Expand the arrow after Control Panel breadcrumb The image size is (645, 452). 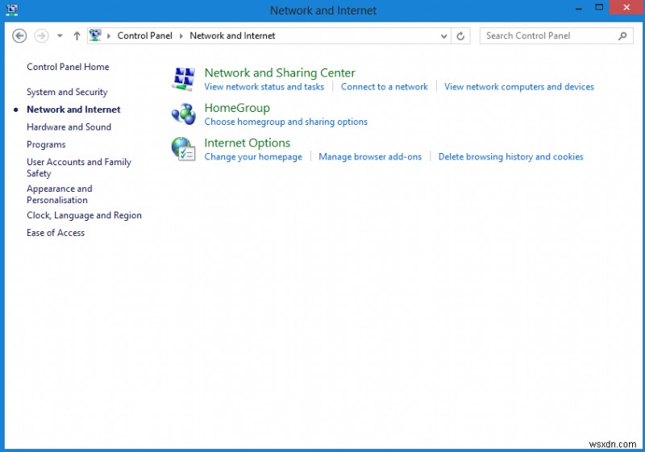coord(181,35)
